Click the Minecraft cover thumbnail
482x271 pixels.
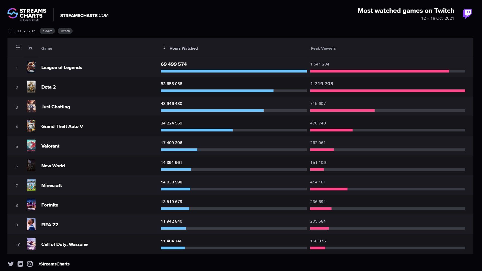pos(31,185)
